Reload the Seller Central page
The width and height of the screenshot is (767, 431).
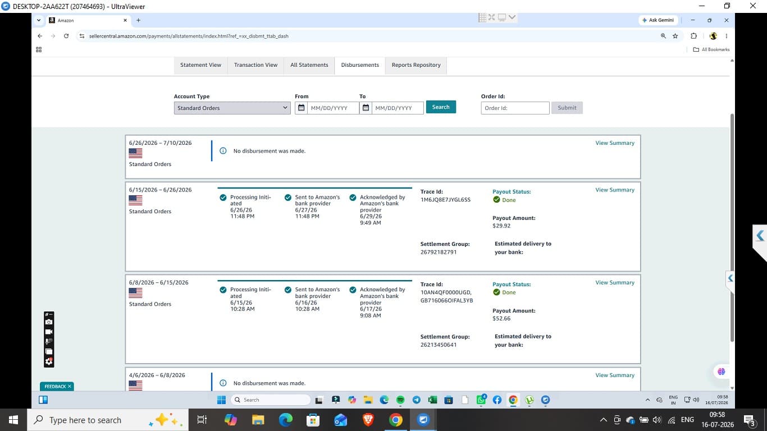click(x=66, y=36)
